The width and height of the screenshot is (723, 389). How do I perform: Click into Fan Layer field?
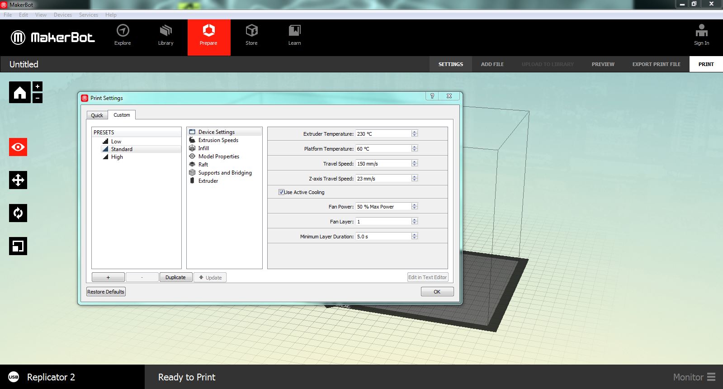tap(383, 221)
